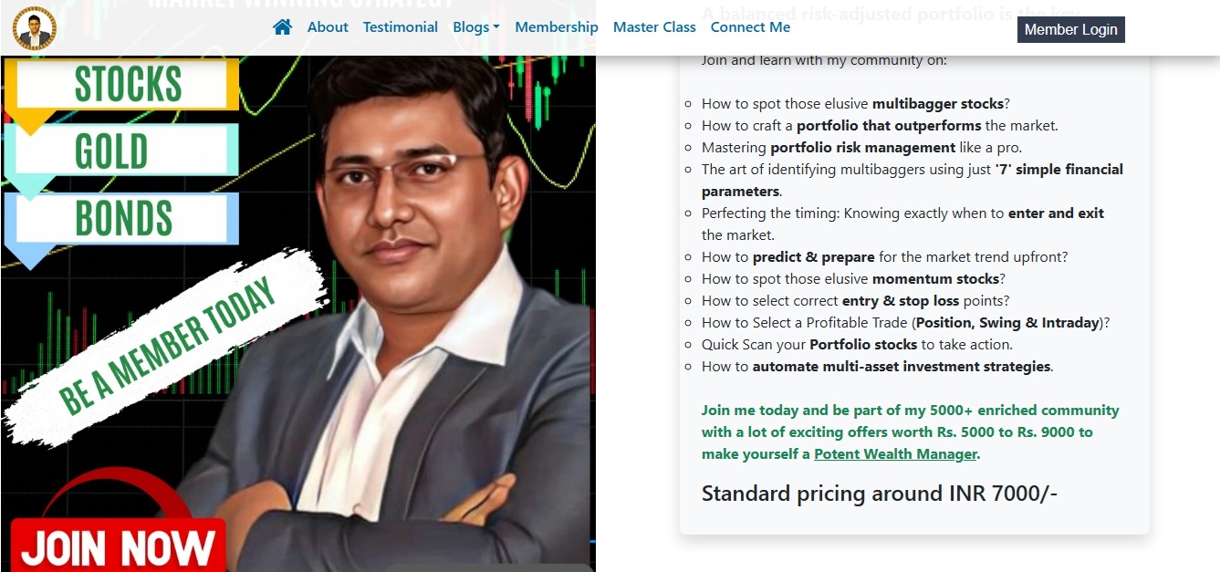Open the Master Class page
The width and height of the screenshot is (1220, 572).
tap(654, 27)
